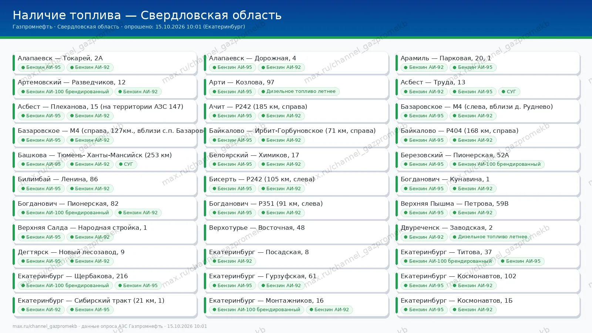Screen dimensions: 592x333
Task: Click 'Бензин АИ-95' under Екатеринбург — Щербакова, 216
Action: coord(138,286)
